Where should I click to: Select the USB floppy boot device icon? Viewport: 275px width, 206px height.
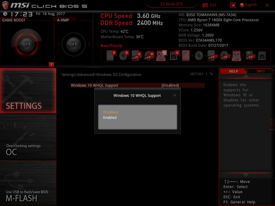point(249,56)
